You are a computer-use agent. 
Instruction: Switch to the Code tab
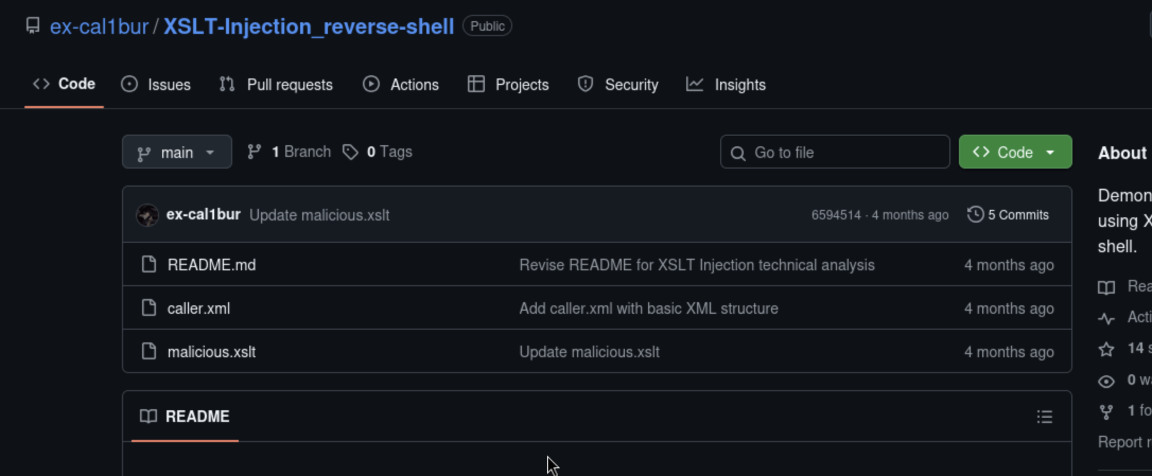pos(64,84)
